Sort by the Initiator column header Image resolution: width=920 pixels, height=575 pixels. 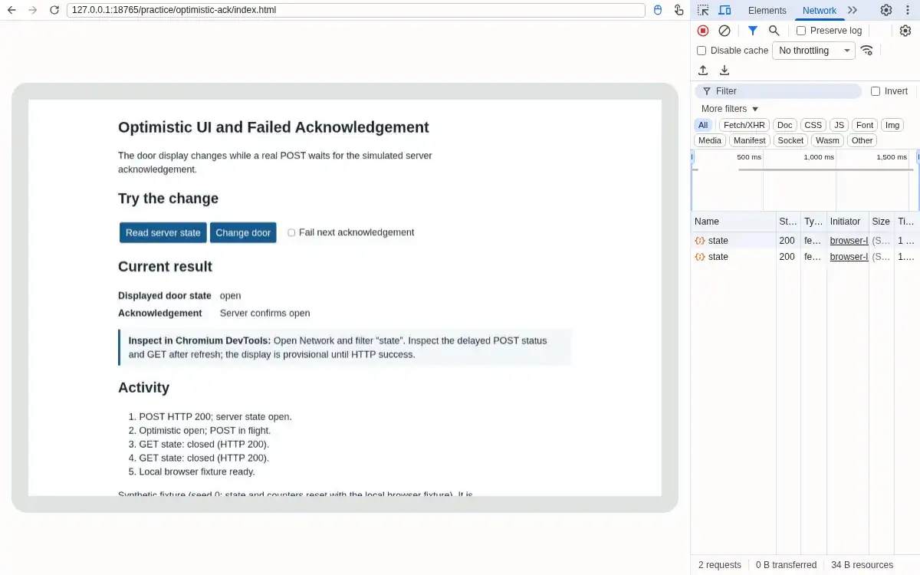point(847,222)
